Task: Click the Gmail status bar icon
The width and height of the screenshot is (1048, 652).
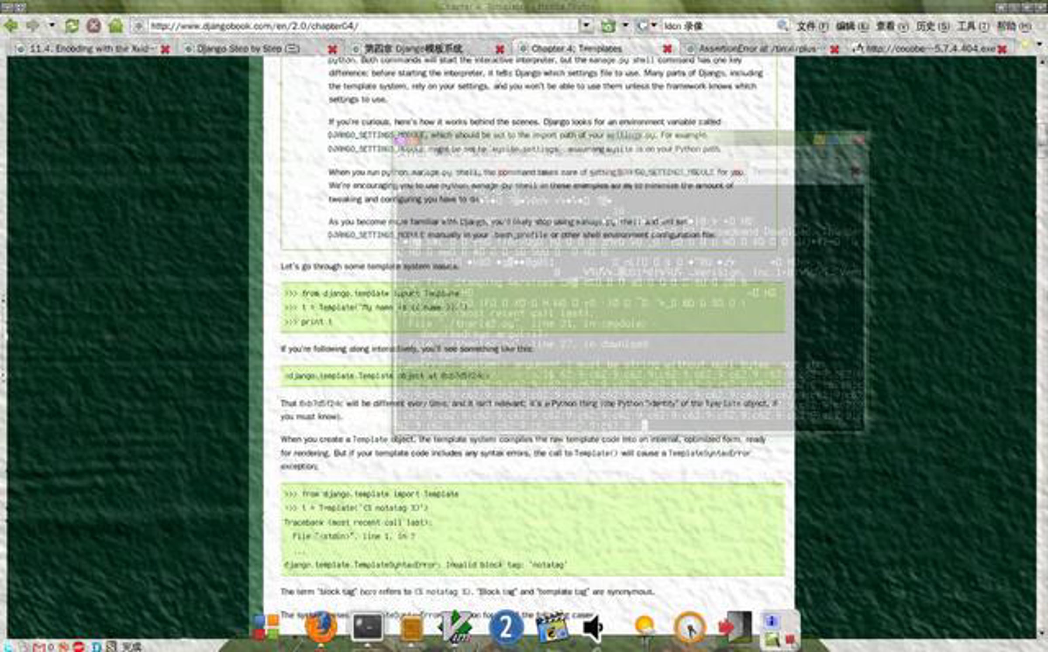Action: point(40,647)
